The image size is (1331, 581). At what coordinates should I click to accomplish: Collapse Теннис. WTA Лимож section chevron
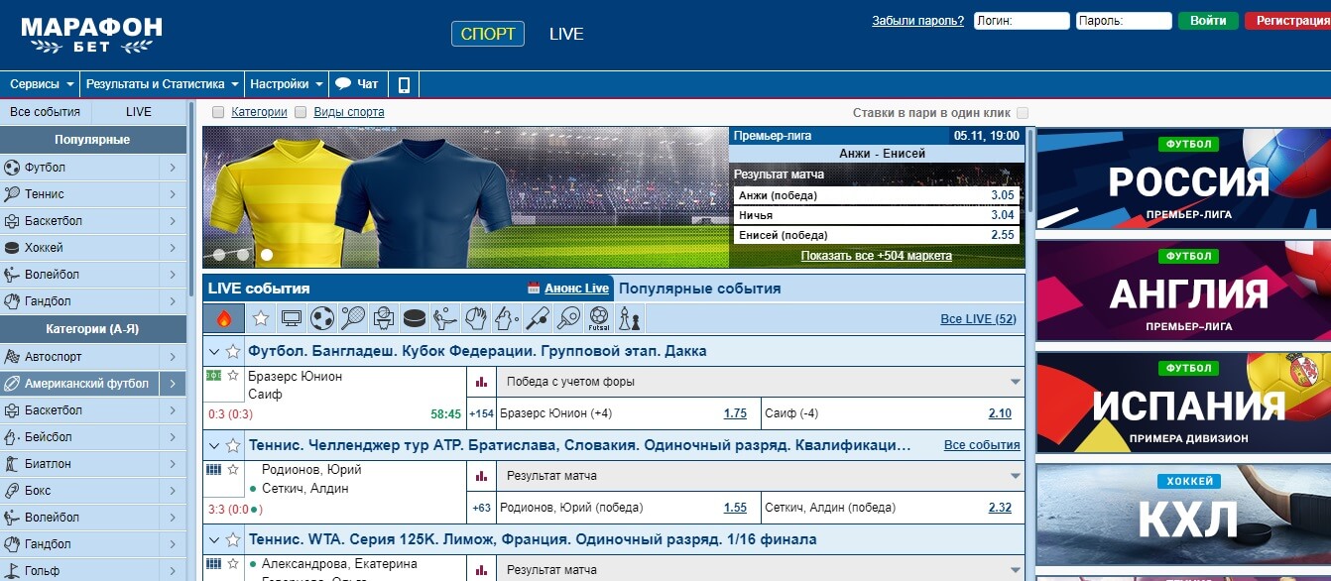[213, 539]
